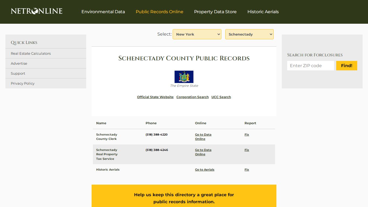Screen dimensions: 368x207
Task: Go to Property Data Store
Action: [x=215, y=12]
